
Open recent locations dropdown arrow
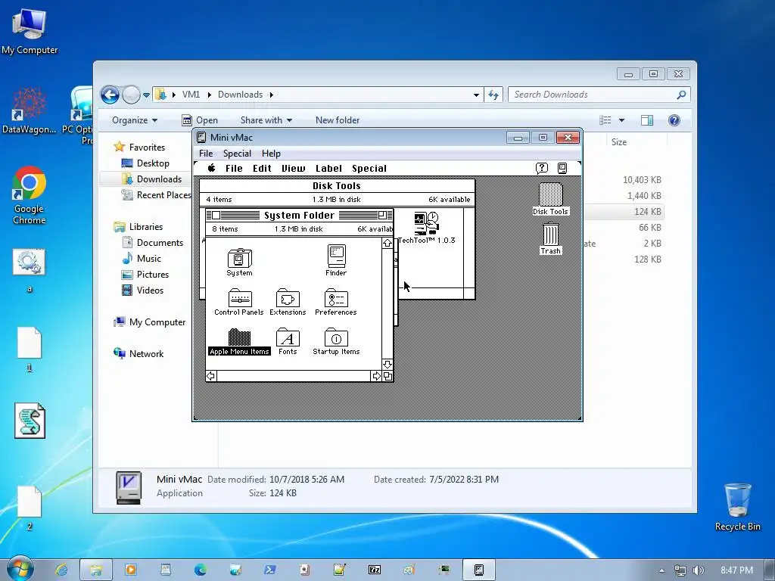click(x=146, y=95)
